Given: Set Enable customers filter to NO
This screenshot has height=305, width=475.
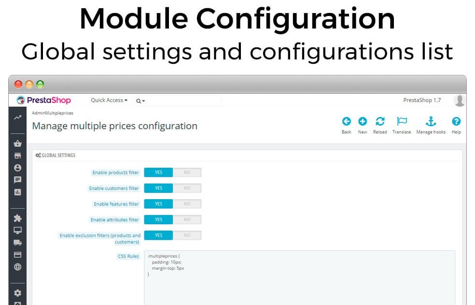Looking at the screenshot, I should (x=187, y=189).
